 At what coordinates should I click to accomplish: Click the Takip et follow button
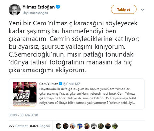coord(124,9)
